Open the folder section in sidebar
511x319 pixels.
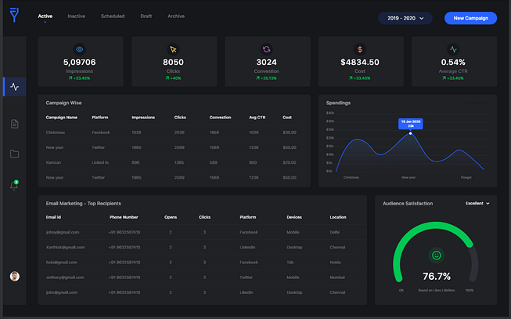pyautogui.click(x=14, y=154)
